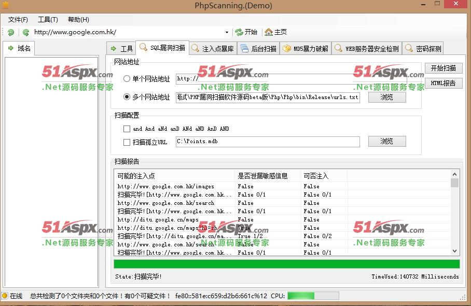Viewport: 471px width, 306px height.
Task: Select the 域名 tab in left panel
Action: (20, 48)
